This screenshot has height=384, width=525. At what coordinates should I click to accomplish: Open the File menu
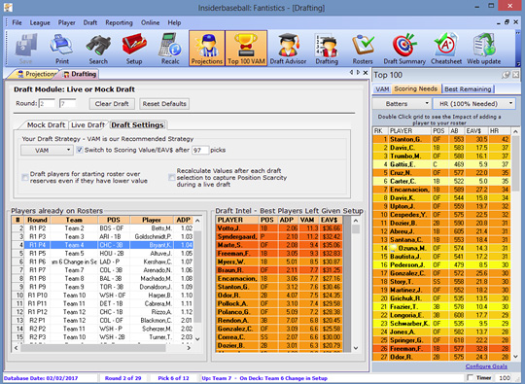point(17,22)
